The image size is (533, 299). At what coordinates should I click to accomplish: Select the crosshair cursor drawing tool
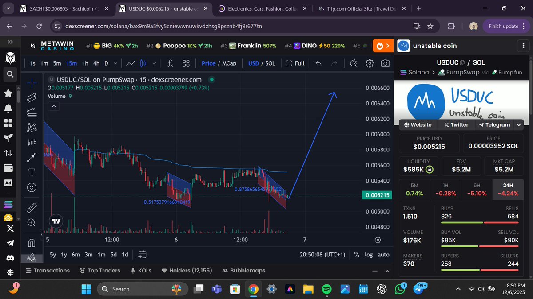coord(32,82)
